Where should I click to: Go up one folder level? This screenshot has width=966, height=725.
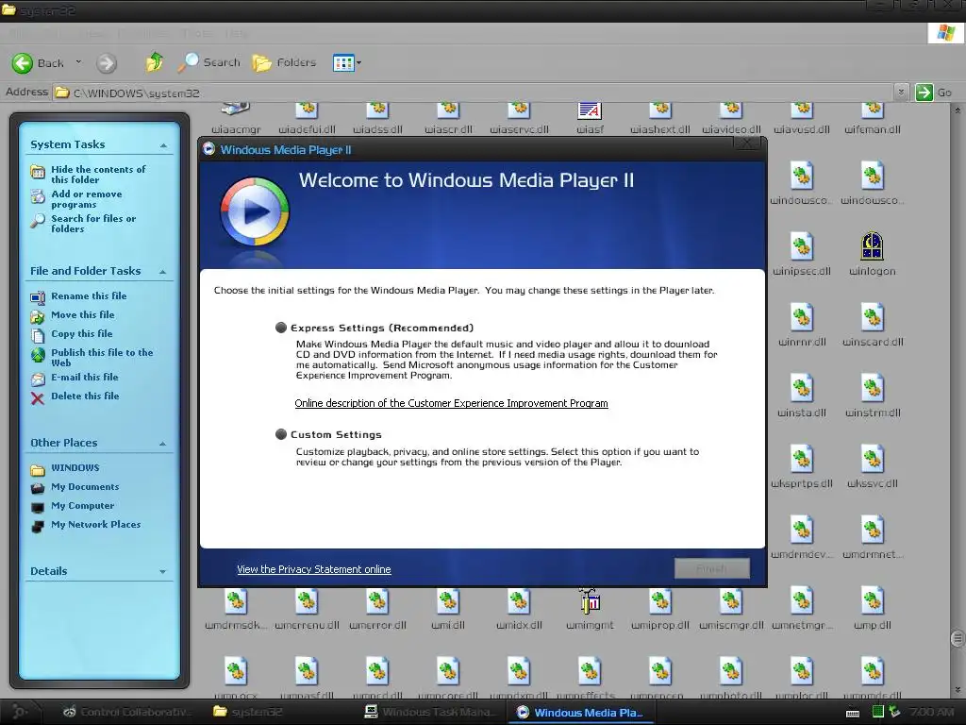155,62
